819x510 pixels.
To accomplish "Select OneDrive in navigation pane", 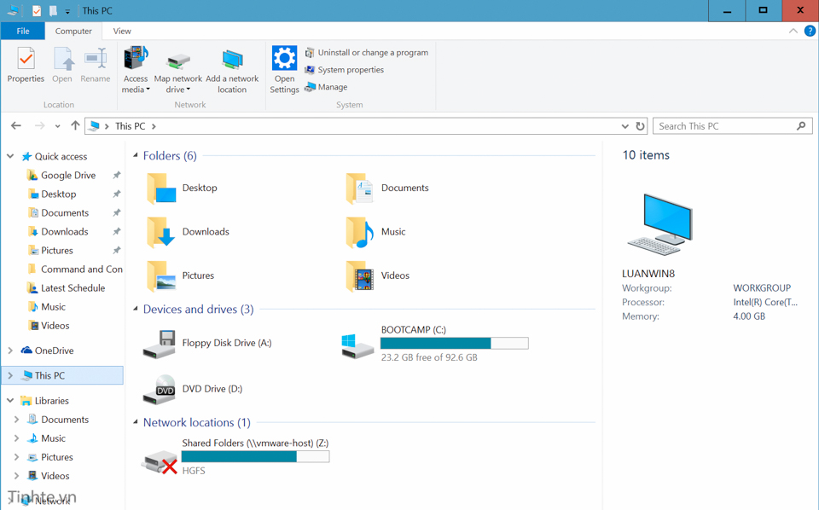I will click(54, 351).
